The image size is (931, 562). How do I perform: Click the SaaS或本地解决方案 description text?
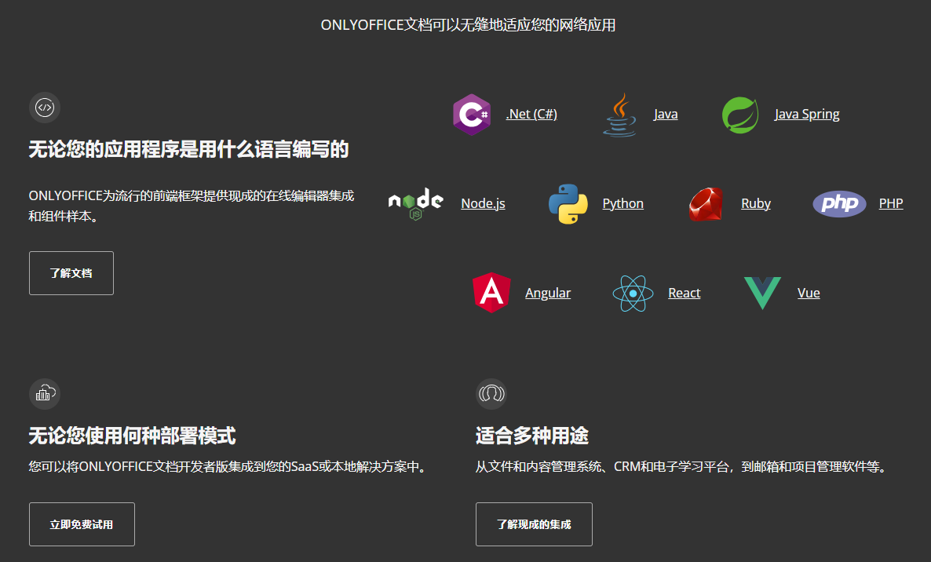pos(229,467)
